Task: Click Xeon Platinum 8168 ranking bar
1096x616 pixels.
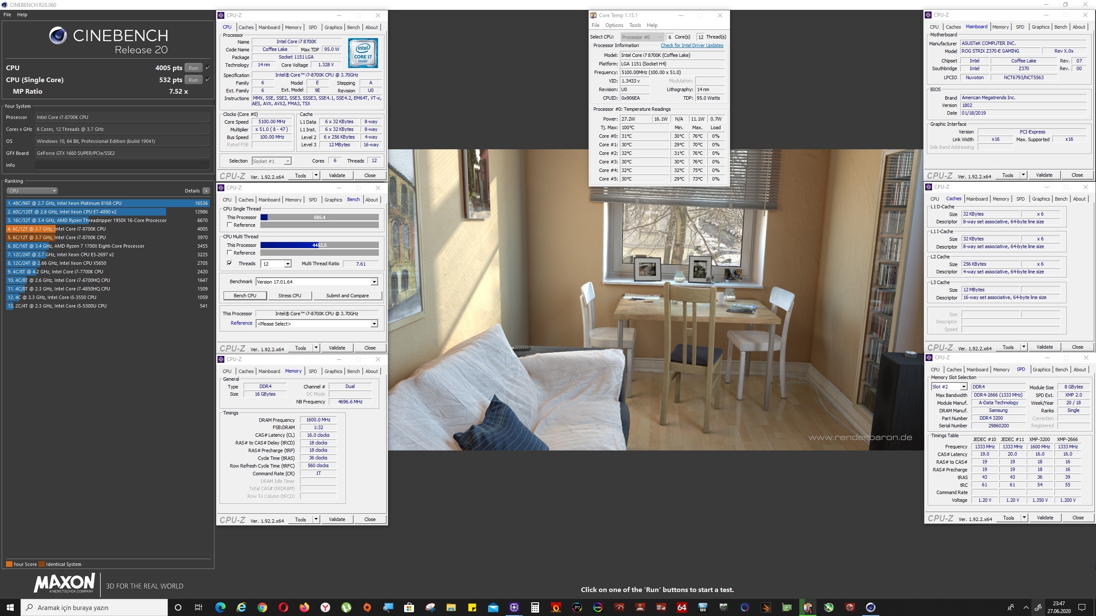Action: (107, 203)
